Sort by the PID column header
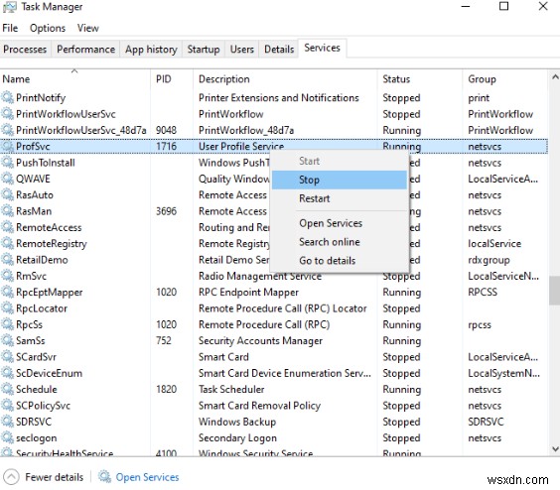 pyautogui.click(x=172, y=79)
